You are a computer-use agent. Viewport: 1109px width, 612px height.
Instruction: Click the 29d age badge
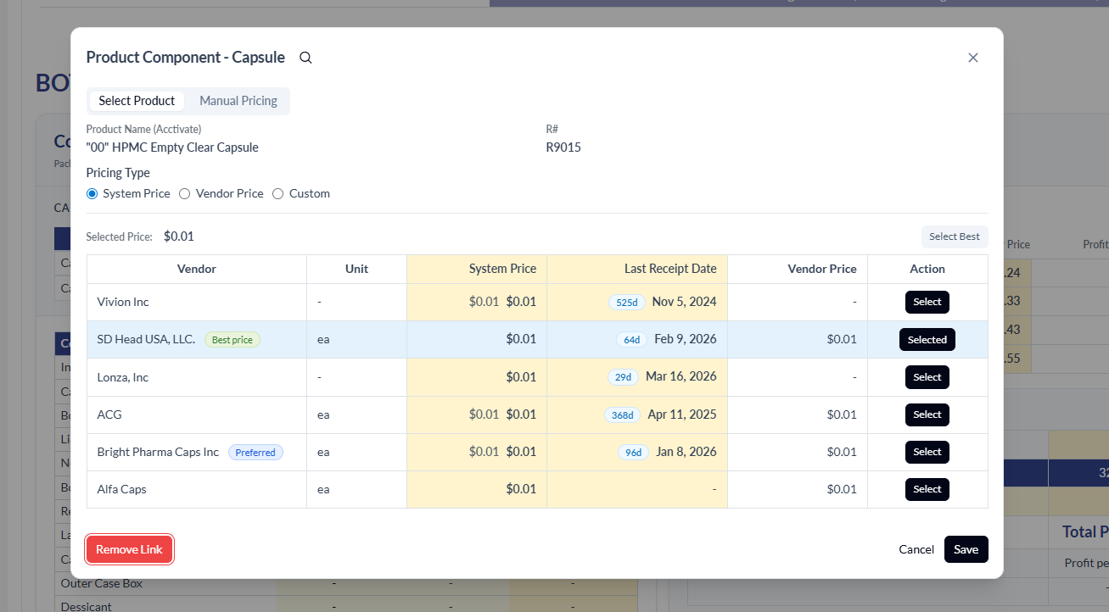pos(624,377)
